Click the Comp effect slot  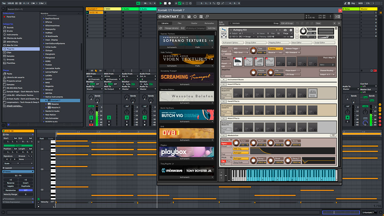pos(259,61)
